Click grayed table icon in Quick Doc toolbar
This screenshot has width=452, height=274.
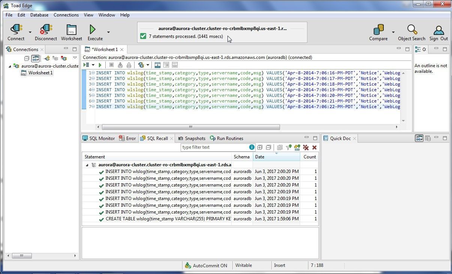(428, 138)
